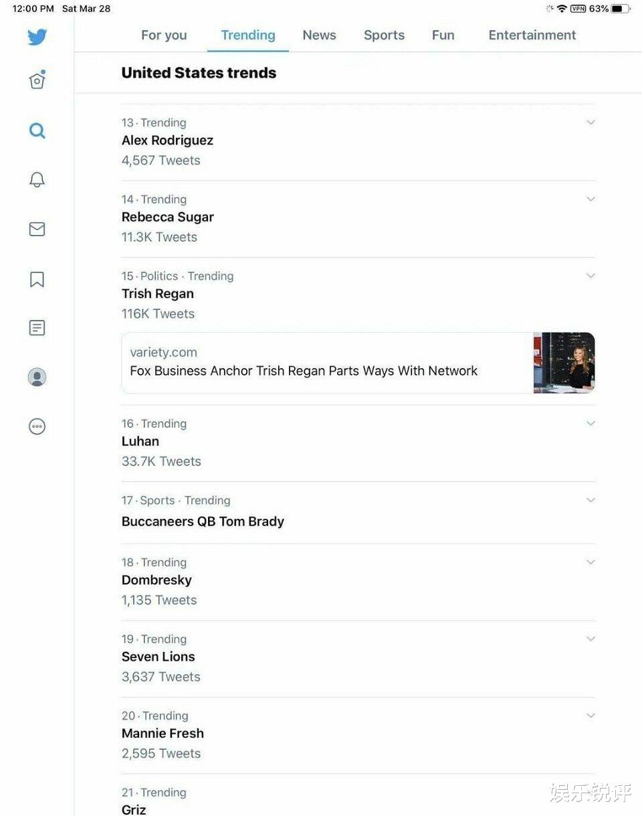Expand options for Seven Lions trend

591,639
